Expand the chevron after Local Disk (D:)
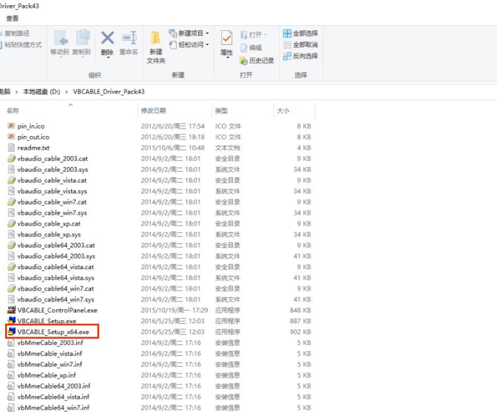 tap(66, 92)
